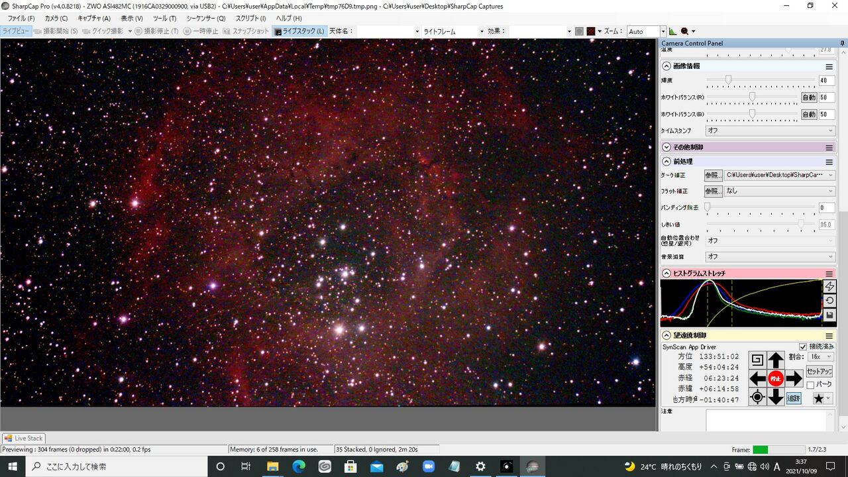
Task: Open the 望遠鏡制御 section hamburger menu
Action: click(829, 336)
